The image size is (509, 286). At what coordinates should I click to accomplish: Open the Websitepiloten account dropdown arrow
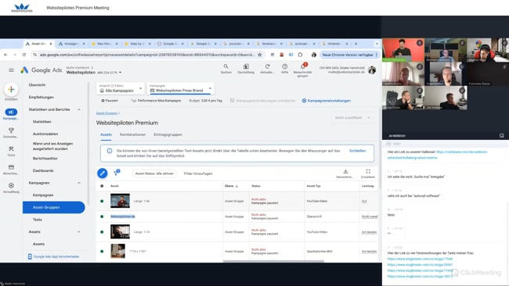click(x=121, y=73)
